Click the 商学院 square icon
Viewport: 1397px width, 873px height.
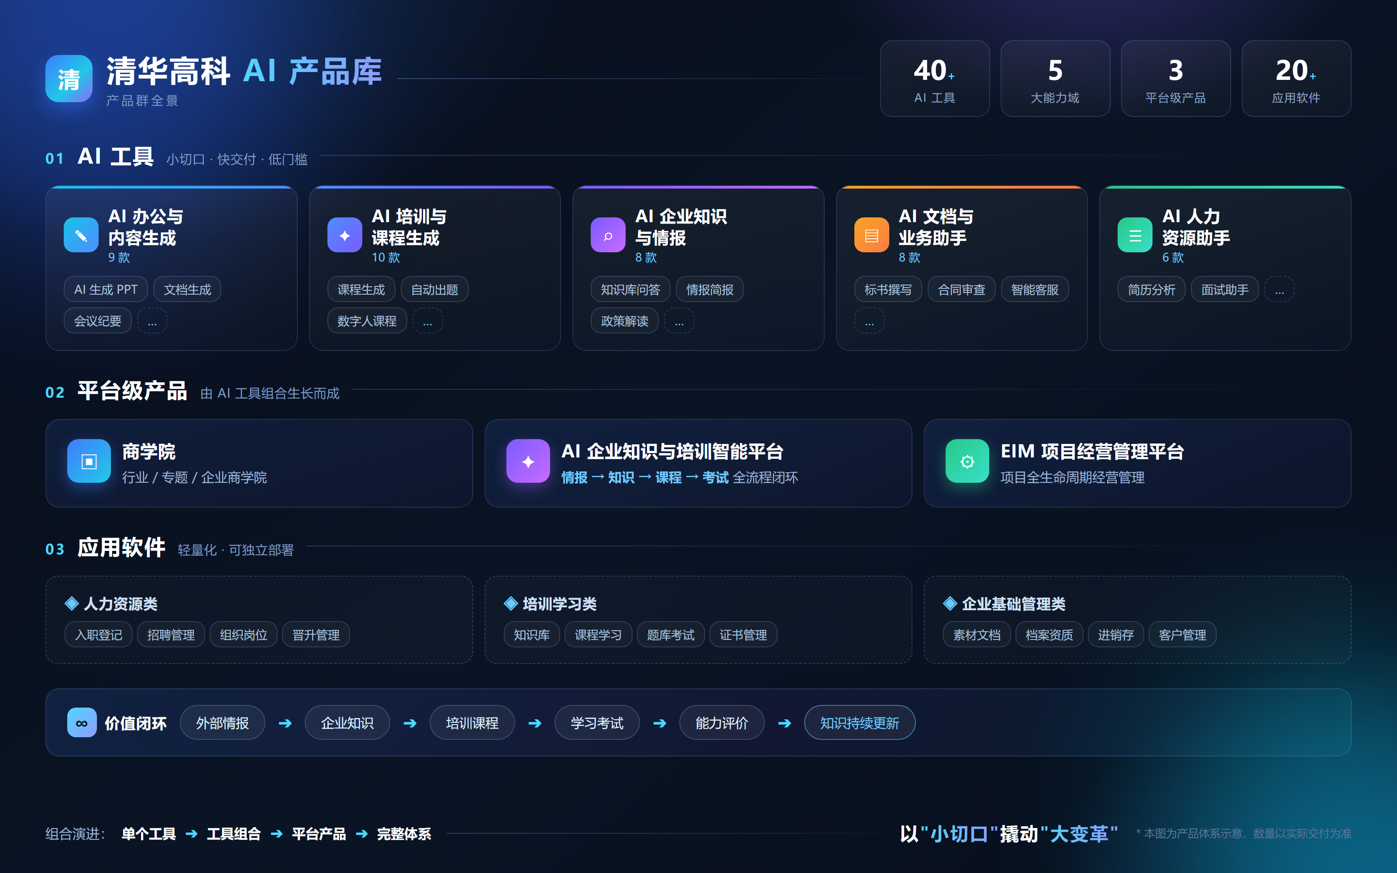[89, 461]
